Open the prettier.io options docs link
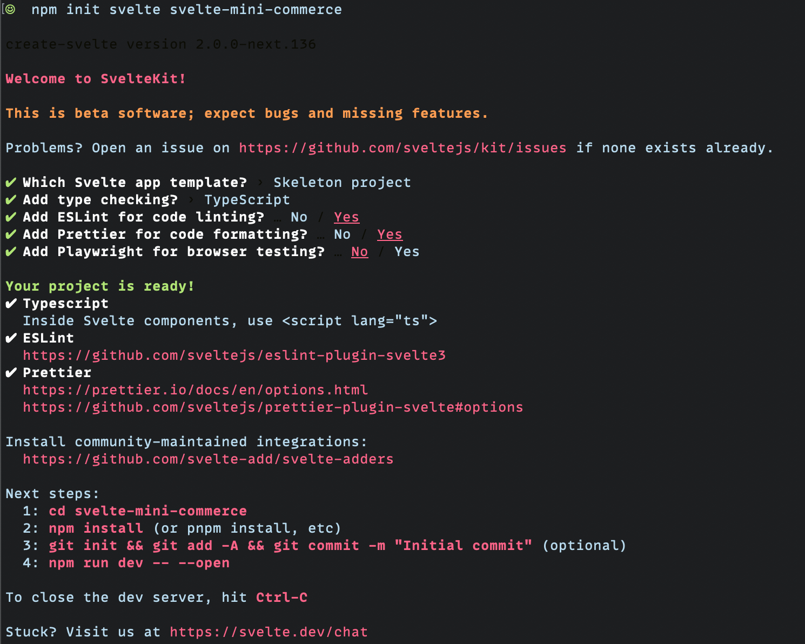The image size is (805, 644). click(195, 390)
